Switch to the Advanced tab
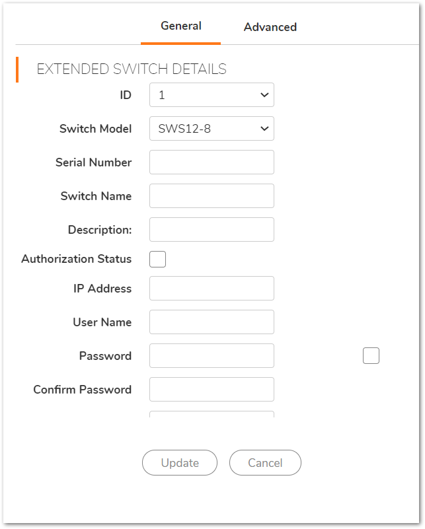425x529 pixels. (x=270, y=27)
